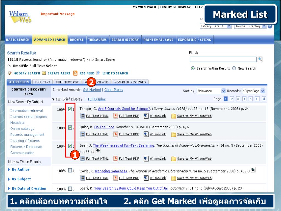281x211 pixels.
Task: Select Search Within Results radio button
Action: coord(193,68)
